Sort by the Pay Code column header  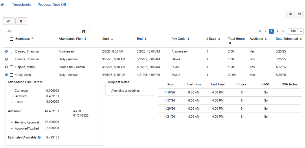tap(180, 39)
